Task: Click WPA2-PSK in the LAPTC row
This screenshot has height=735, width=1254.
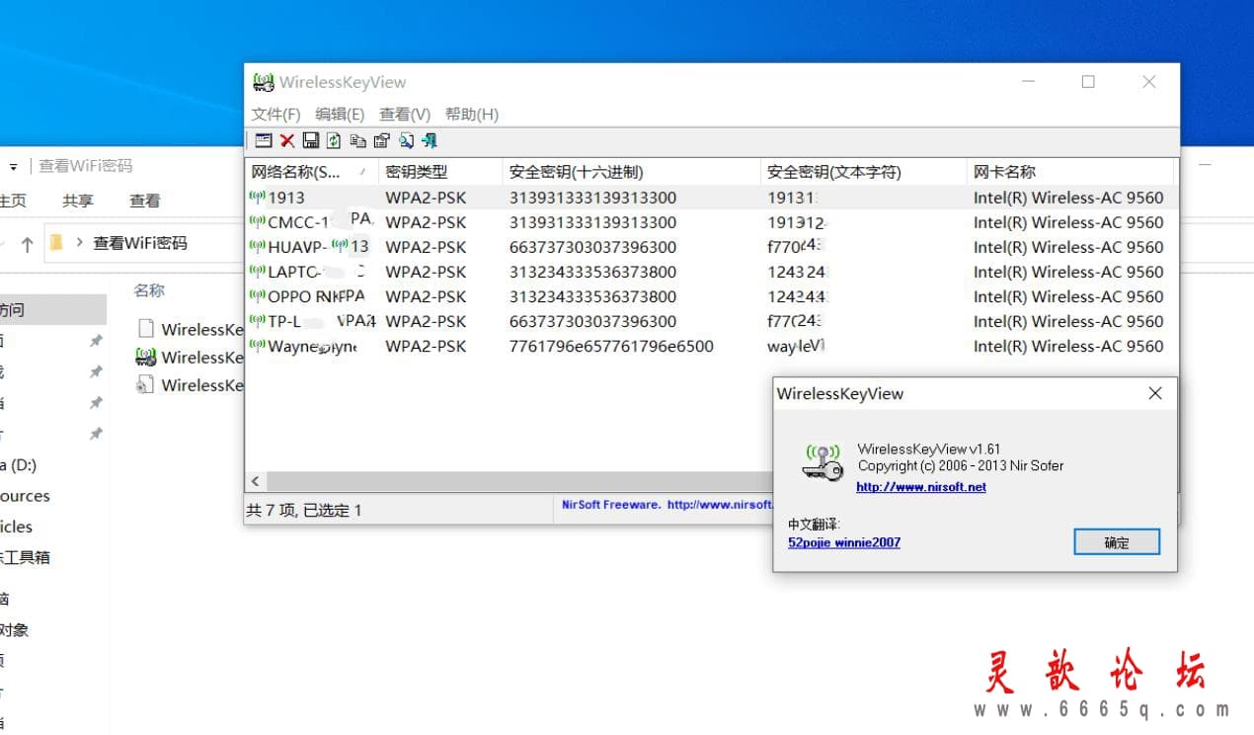Action: [x=426, y=272]
